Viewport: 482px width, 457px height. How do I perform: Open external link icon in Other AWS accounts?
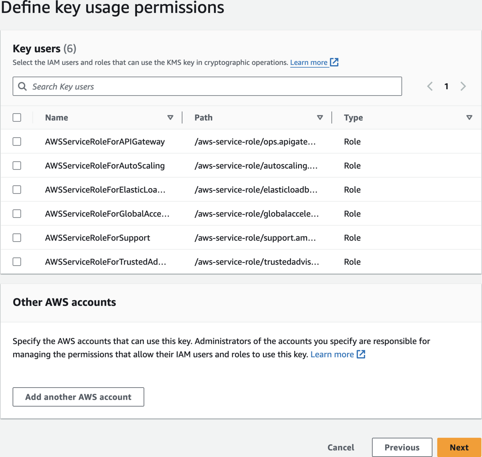point(361,354)
